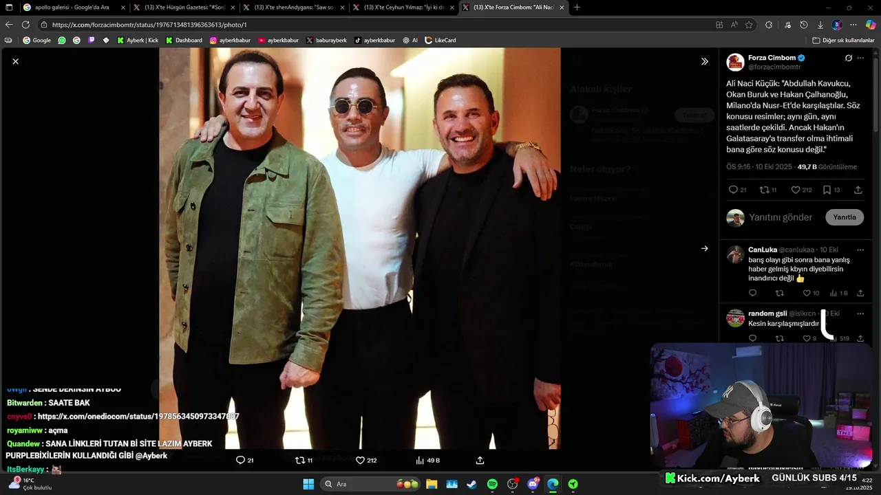Open CanLuka's profile name

tap(763, 250)
